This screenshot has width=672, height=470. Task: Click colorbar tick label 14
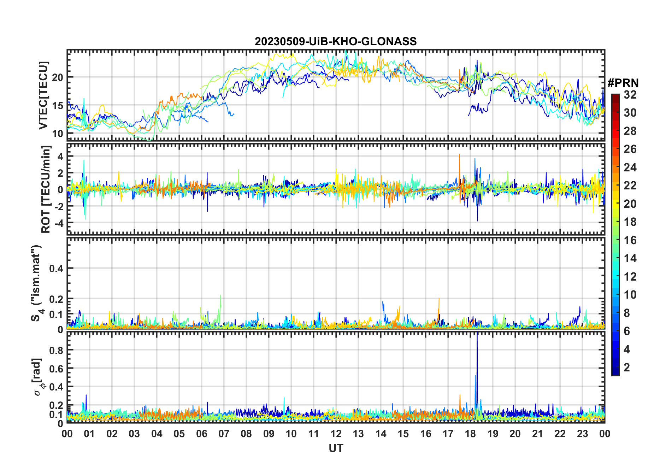click(x=630, y=258)
